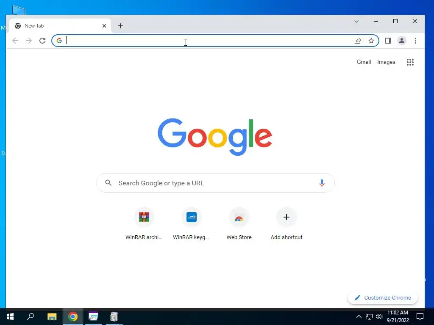The image size is (434, 325).
Task: Open the Chrome profile avatar
Action: tap(402, 41)
